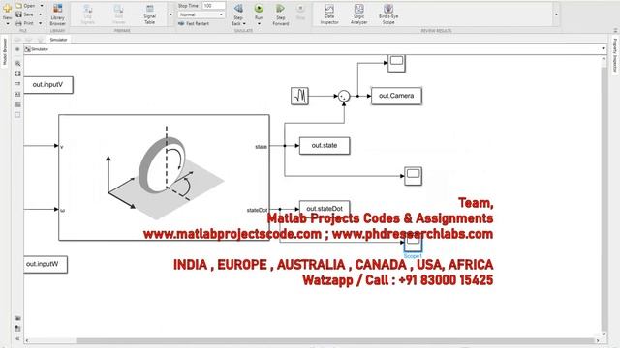Click the Annotation palette icon
This screenshot has height=348, width=620.
(x=17, y=94)
